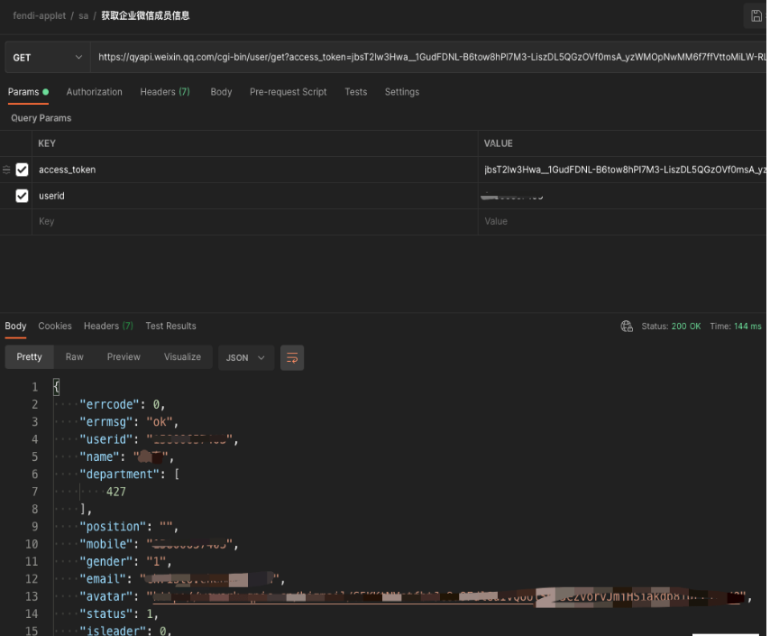Select the Params tab
This screenshot has height=636, width=770.
coord(28,92)
